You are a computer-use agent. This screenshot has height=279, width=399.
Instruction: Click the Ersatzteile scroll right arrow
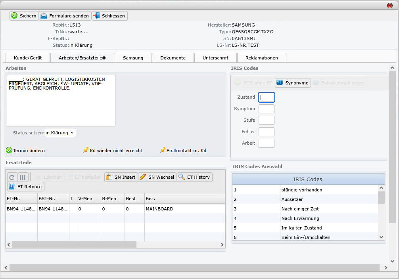click(x=222, y=245)
